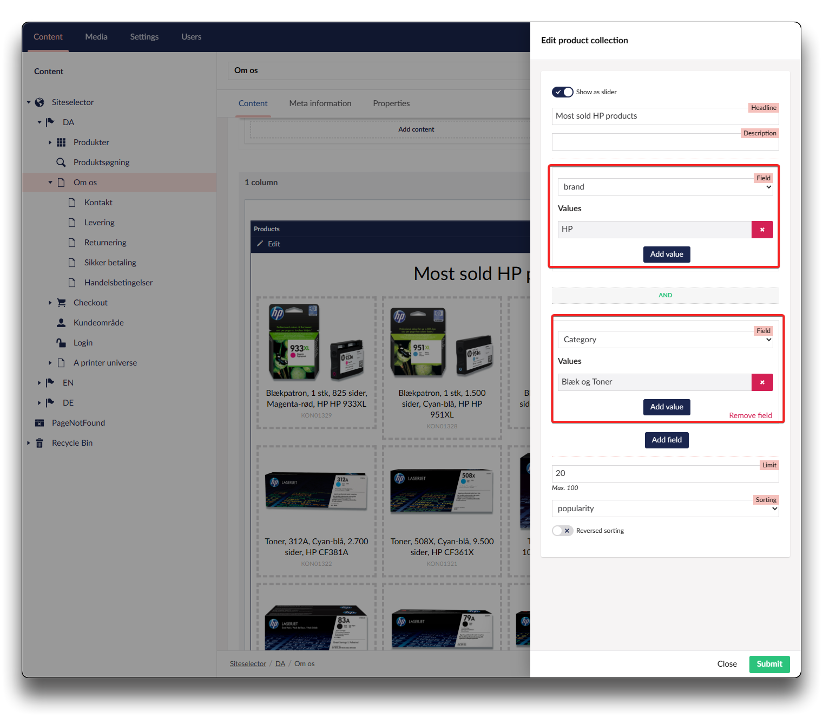Open the Media top navigation section
Image resolution: width=823 pixels, height=717 pixels.
tap(96, 37)
